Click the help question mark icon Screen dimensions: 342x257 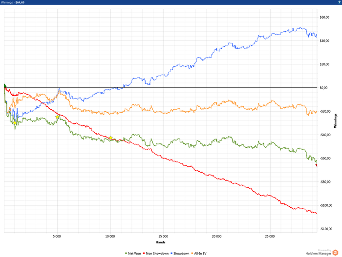(340, 2)
